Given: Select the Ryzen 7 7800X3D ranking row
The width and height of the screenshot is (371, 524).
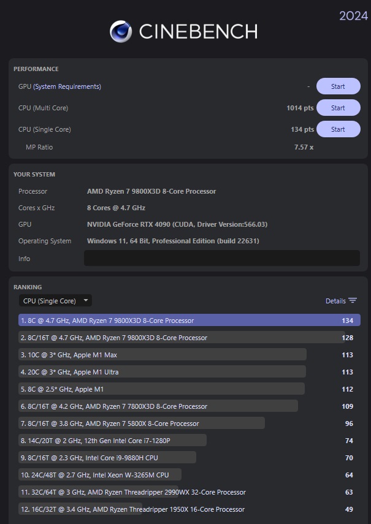Looking at the screenshot, I should click(x=189, y=406).
